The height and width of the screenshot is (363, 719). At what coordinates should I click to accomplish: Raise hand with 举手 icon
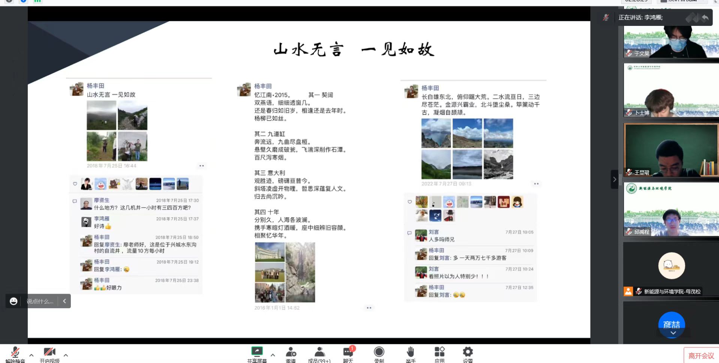coord(410,353)
